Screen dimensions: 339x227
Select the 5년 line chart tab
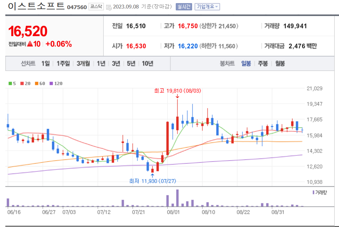pyautogui.click(x=131, y=63)
